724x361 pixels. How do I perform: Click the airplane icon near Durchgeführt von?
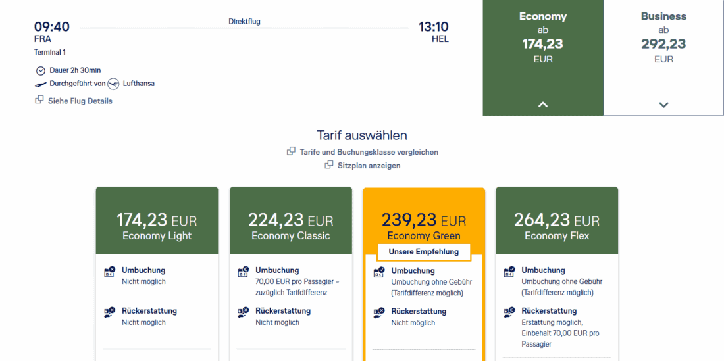41,84
